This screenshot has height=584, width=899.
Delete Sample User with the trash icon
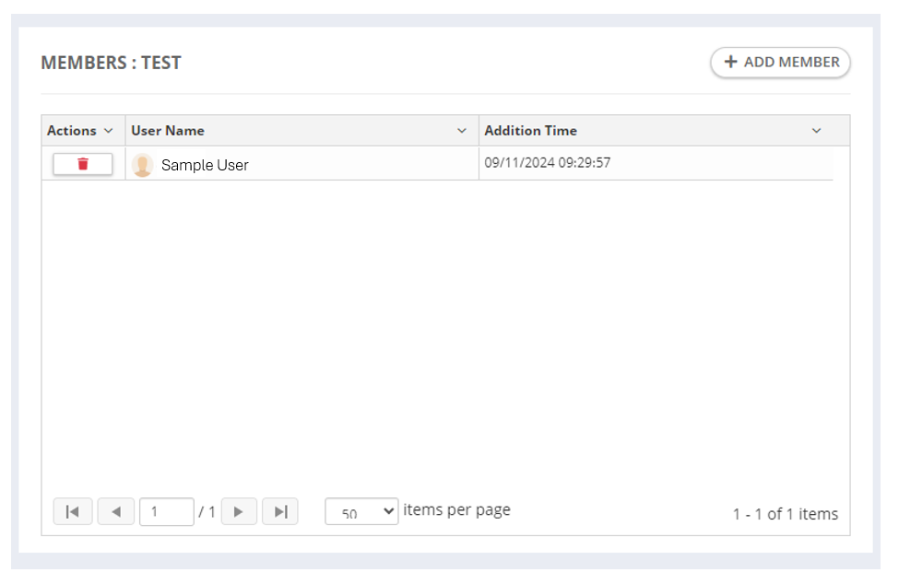(x=83, y=164)
